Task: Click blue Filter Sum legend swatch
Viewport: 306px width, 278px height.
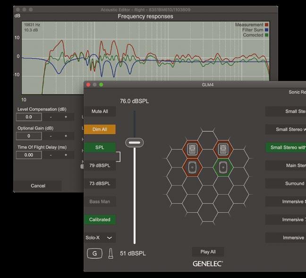Action: point(267,30)
